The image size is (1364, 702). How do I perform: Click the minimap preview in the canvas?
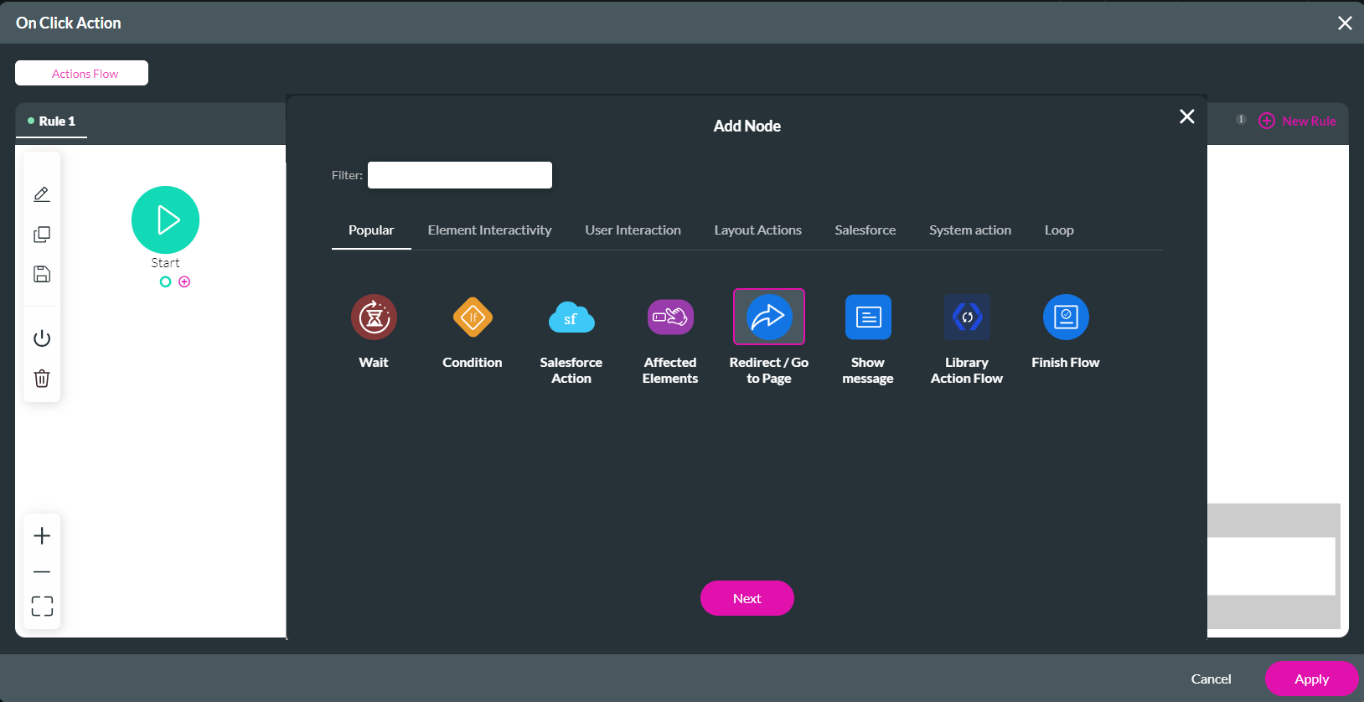click(x=1274, y=566)
